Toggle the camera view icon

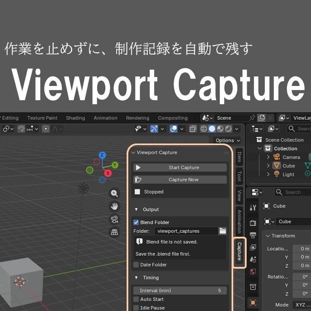(x=114, y=219)
